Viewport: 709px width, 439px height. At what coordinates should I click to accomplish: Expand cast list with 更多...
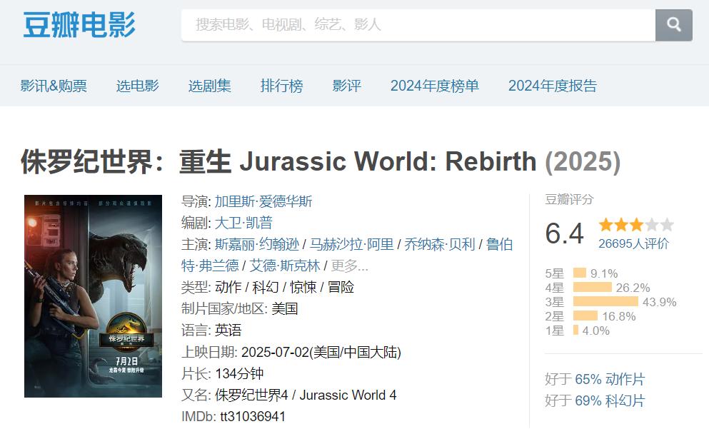point(350,266)
